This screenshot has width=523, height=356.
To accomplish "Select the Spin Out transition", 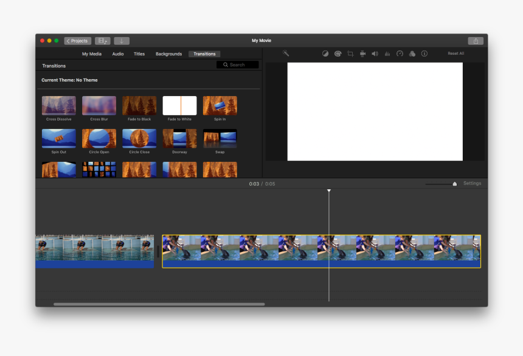I will pyautogui.click(x=59, y=138).
